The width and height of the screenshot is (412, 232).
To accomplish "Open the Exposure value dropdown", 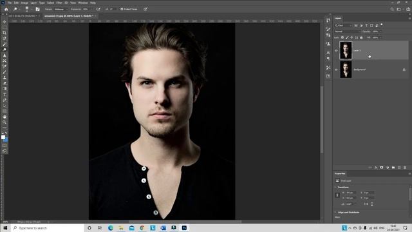I will click(91, 9).
